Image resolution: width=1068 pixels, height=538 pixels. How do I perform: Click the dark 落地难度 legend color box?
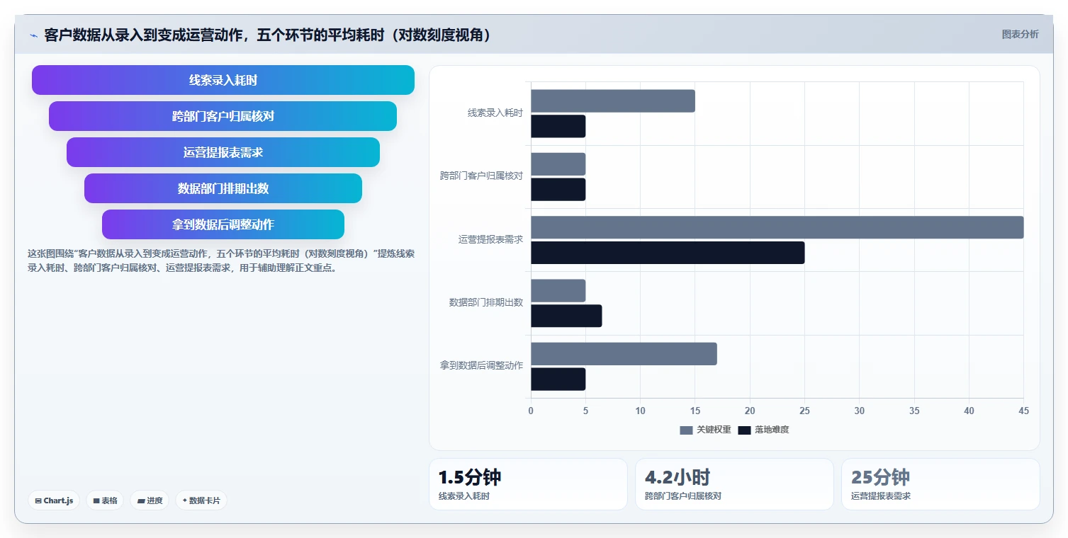[744, 430]
